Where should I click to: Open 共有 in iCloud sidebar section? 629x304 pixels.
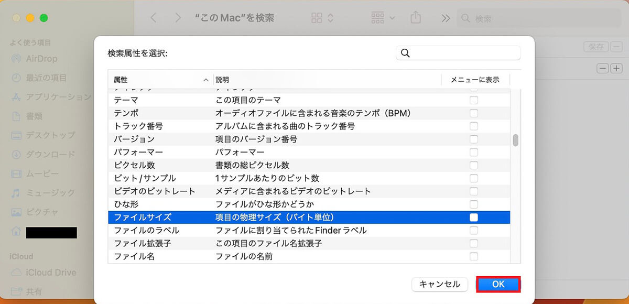click(27, 291)
